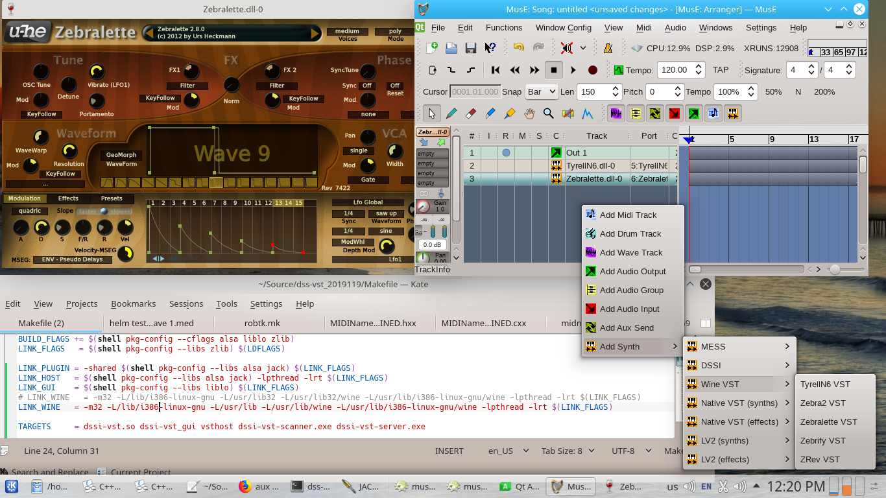Viewport: 886px width, 498px height.
Task: Open the Snap 'Bar' dropdown
Action: click(x=541, y=91)
